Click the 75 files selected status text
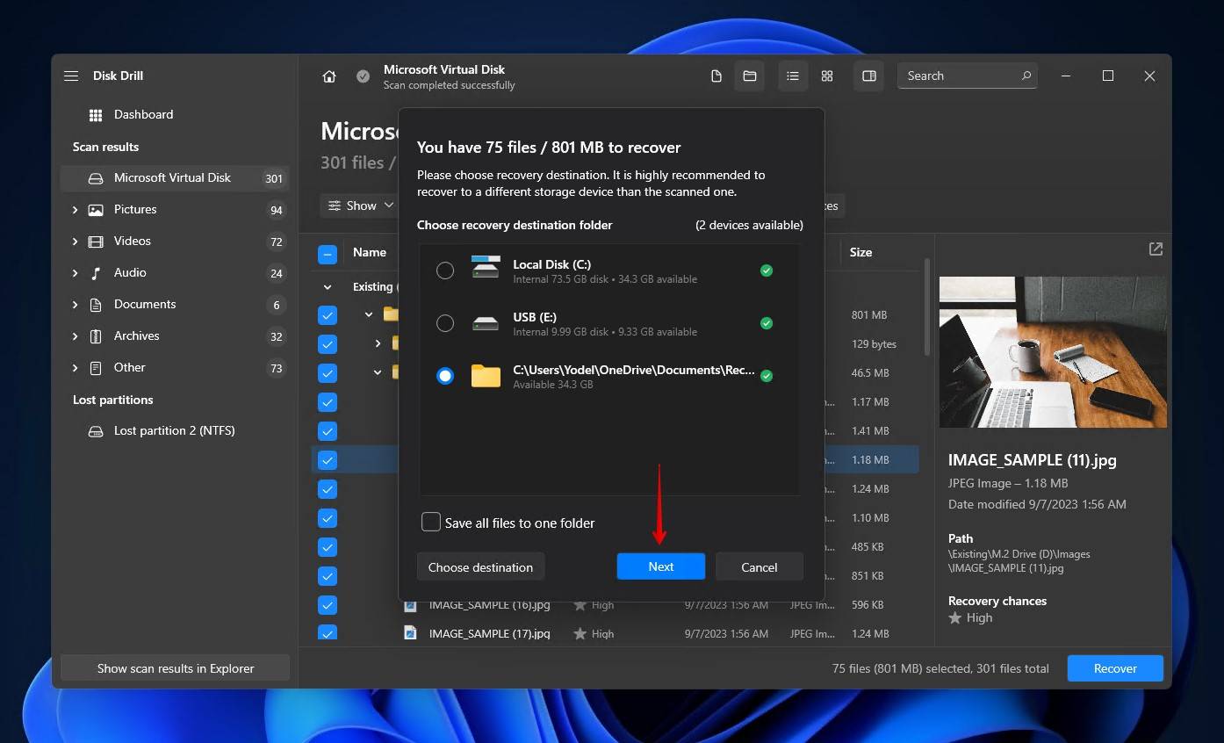Image resolution: width=1224 pixels, height=743 pixels. 940,668
